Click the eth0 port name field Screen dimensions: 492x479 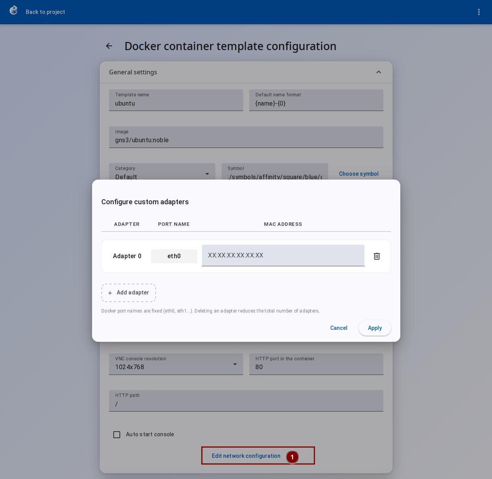[x=174, y=256]
